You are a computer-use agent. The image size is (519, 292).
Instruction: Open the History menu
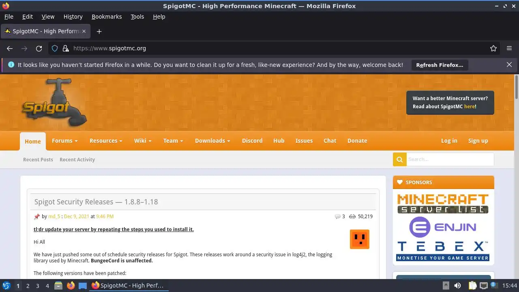coord(73,17)
